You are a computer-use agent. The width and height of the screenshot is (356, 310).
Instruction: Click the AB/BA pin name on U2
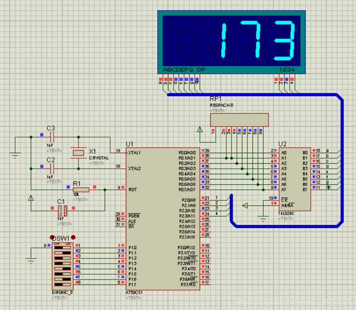point(288,205)
